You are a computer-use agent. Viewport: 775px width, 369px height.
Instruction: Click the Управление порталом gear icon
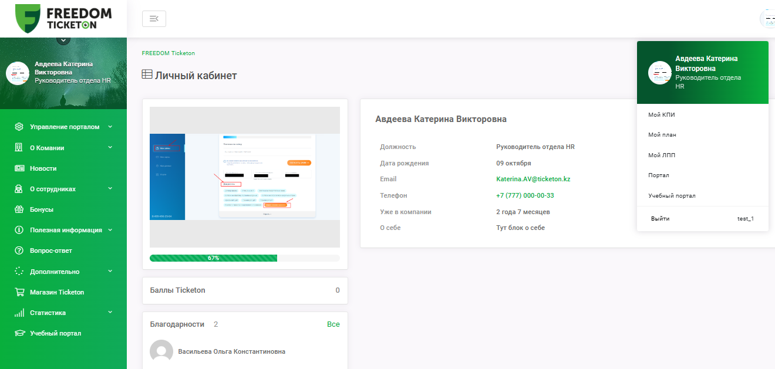19,126
